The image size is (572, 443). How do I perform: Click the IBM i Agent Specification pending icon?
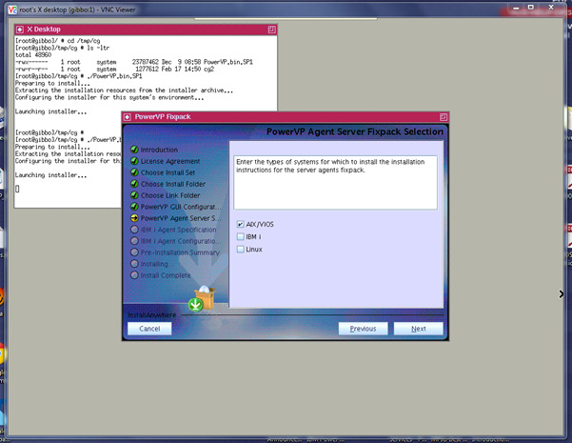[x=134, y=230]
